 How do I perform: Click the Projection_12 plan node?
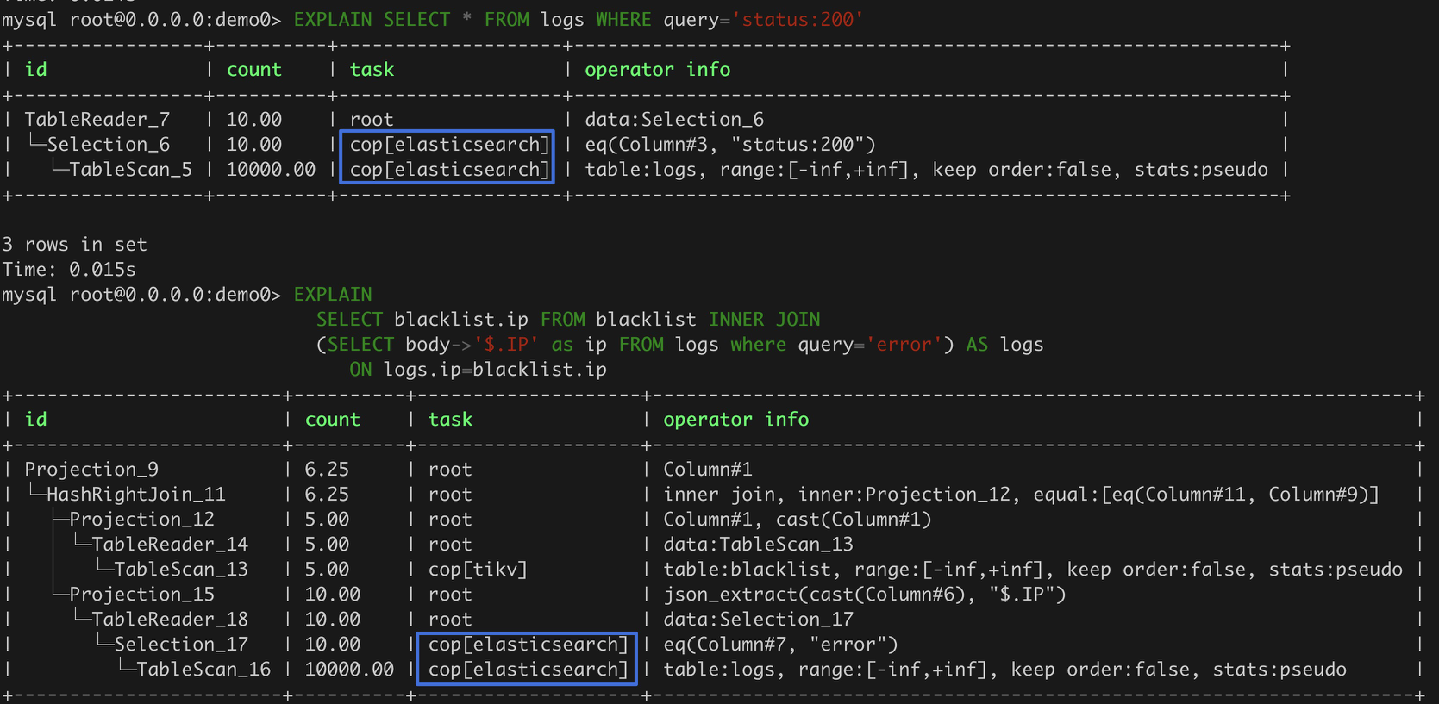click(x=141, y=520)
